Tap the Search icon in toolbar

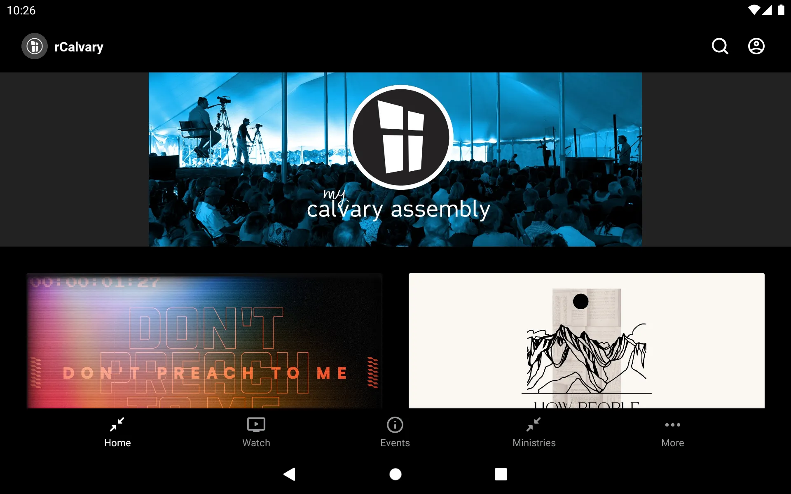721,46
